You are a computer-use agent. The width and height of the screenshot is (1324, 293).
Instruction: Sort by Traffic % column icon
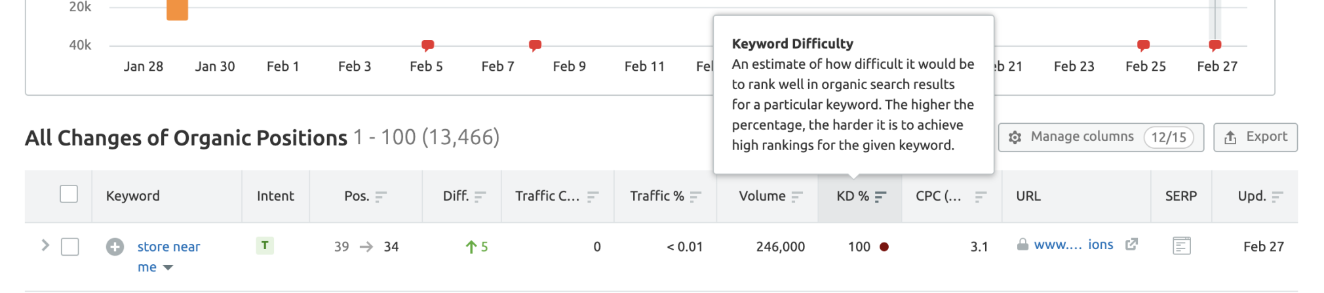(x=695, y=197)
